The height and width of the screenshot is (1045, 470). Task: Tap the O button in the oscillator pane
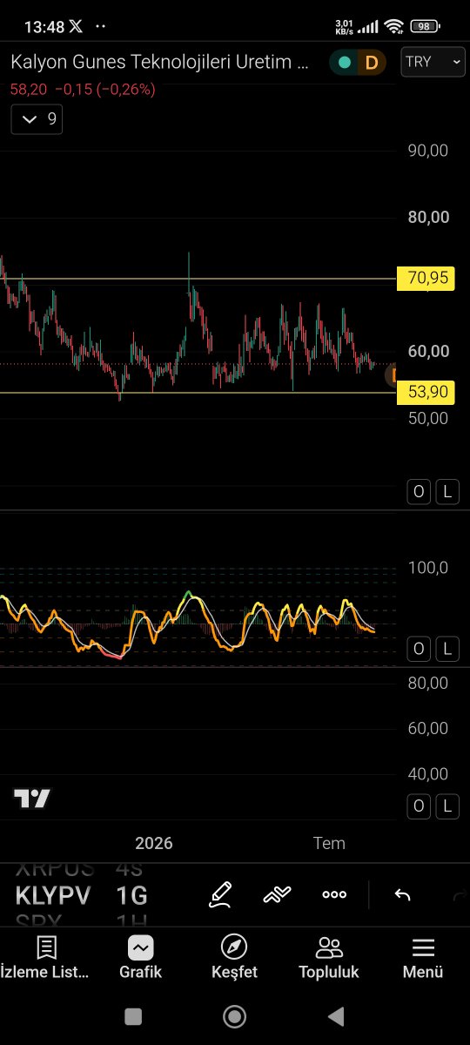[419, 649]
